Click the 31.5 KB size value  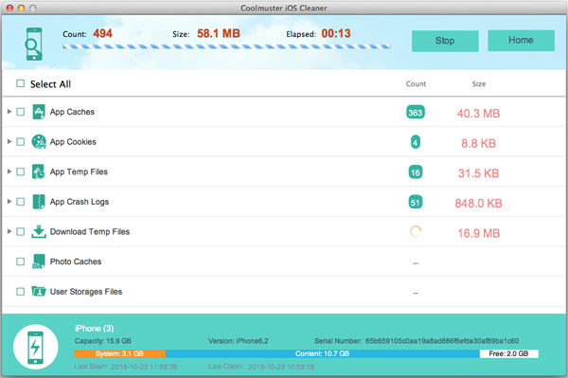pyautogui.click(x=478, y=173)
